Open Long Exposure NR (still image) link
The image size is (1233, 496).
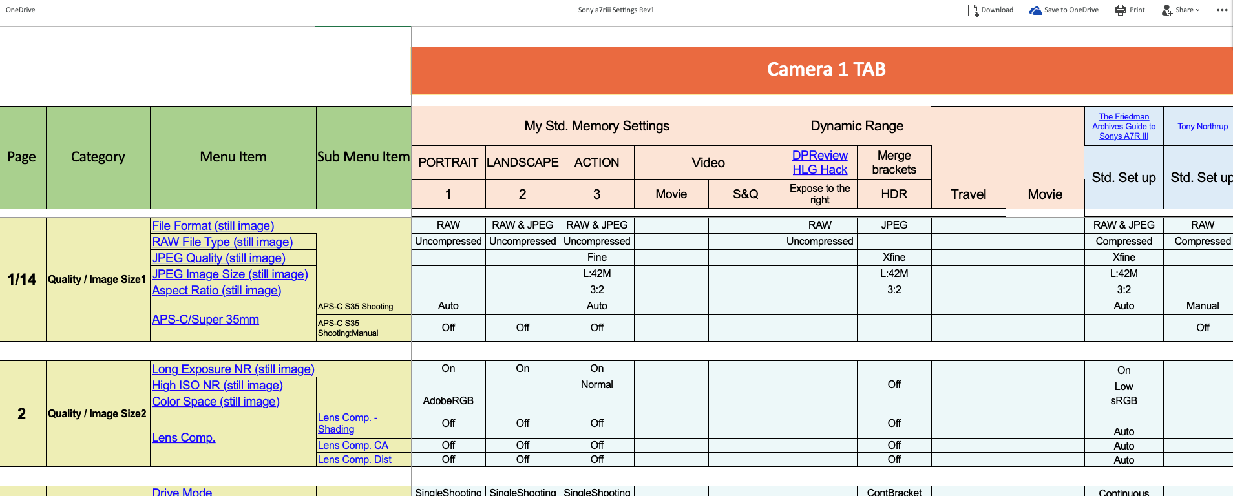(233, 369)
